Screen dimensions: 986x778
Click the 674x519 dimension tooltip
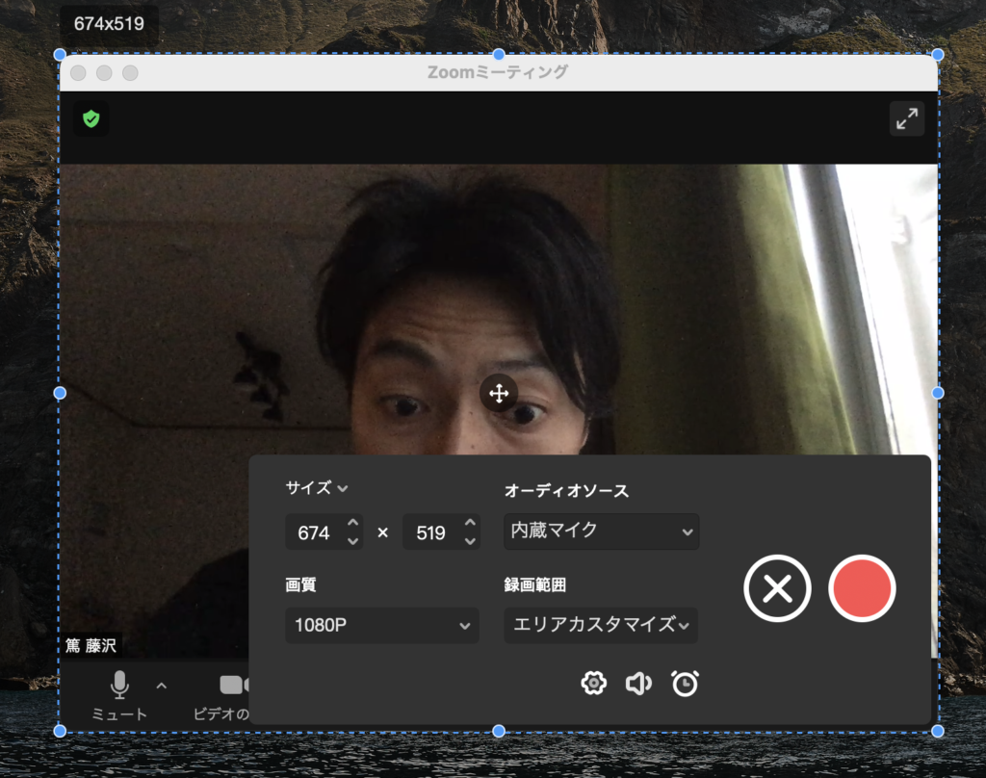click(109, 24)
